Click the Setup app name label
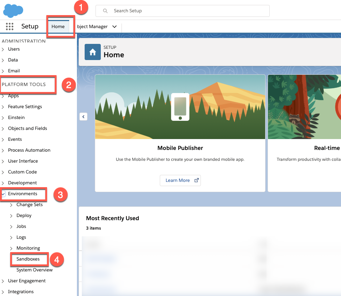Screen dimensions: 341x296 click(30, 26)
